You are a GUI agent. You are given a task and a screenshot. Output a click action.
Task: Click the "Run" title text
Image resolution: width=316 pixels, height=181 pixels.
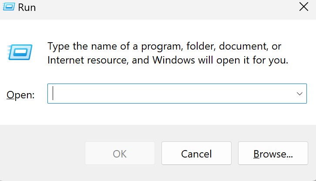click(x=27, y=8)
